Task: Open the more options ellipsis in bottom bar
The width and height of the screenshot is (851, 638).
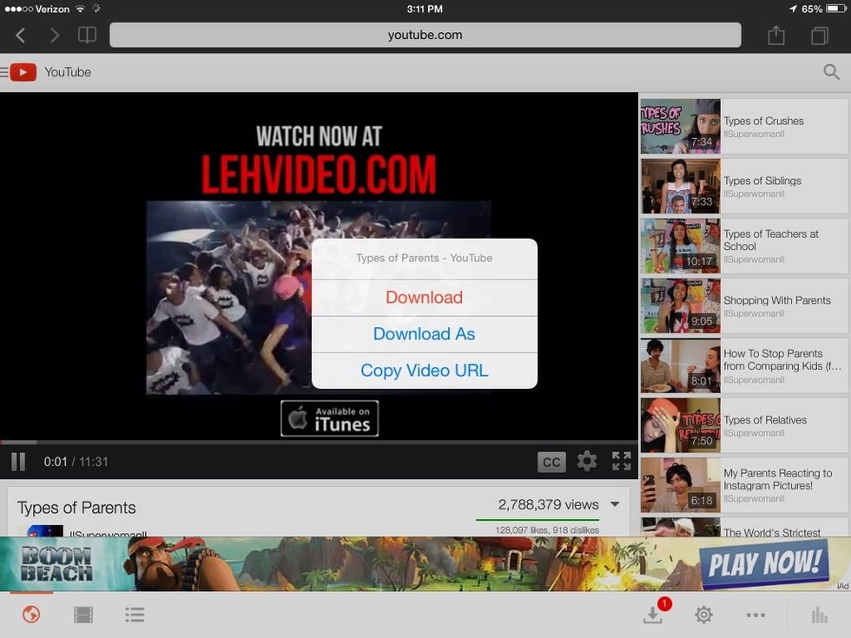Action: (x=755, y=615)
